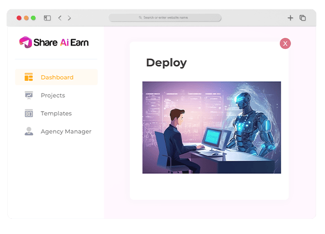The height and width of the screenshot is (234, 325).
Task: Maximize the window with the green button
Action: [x=34, y=18]
